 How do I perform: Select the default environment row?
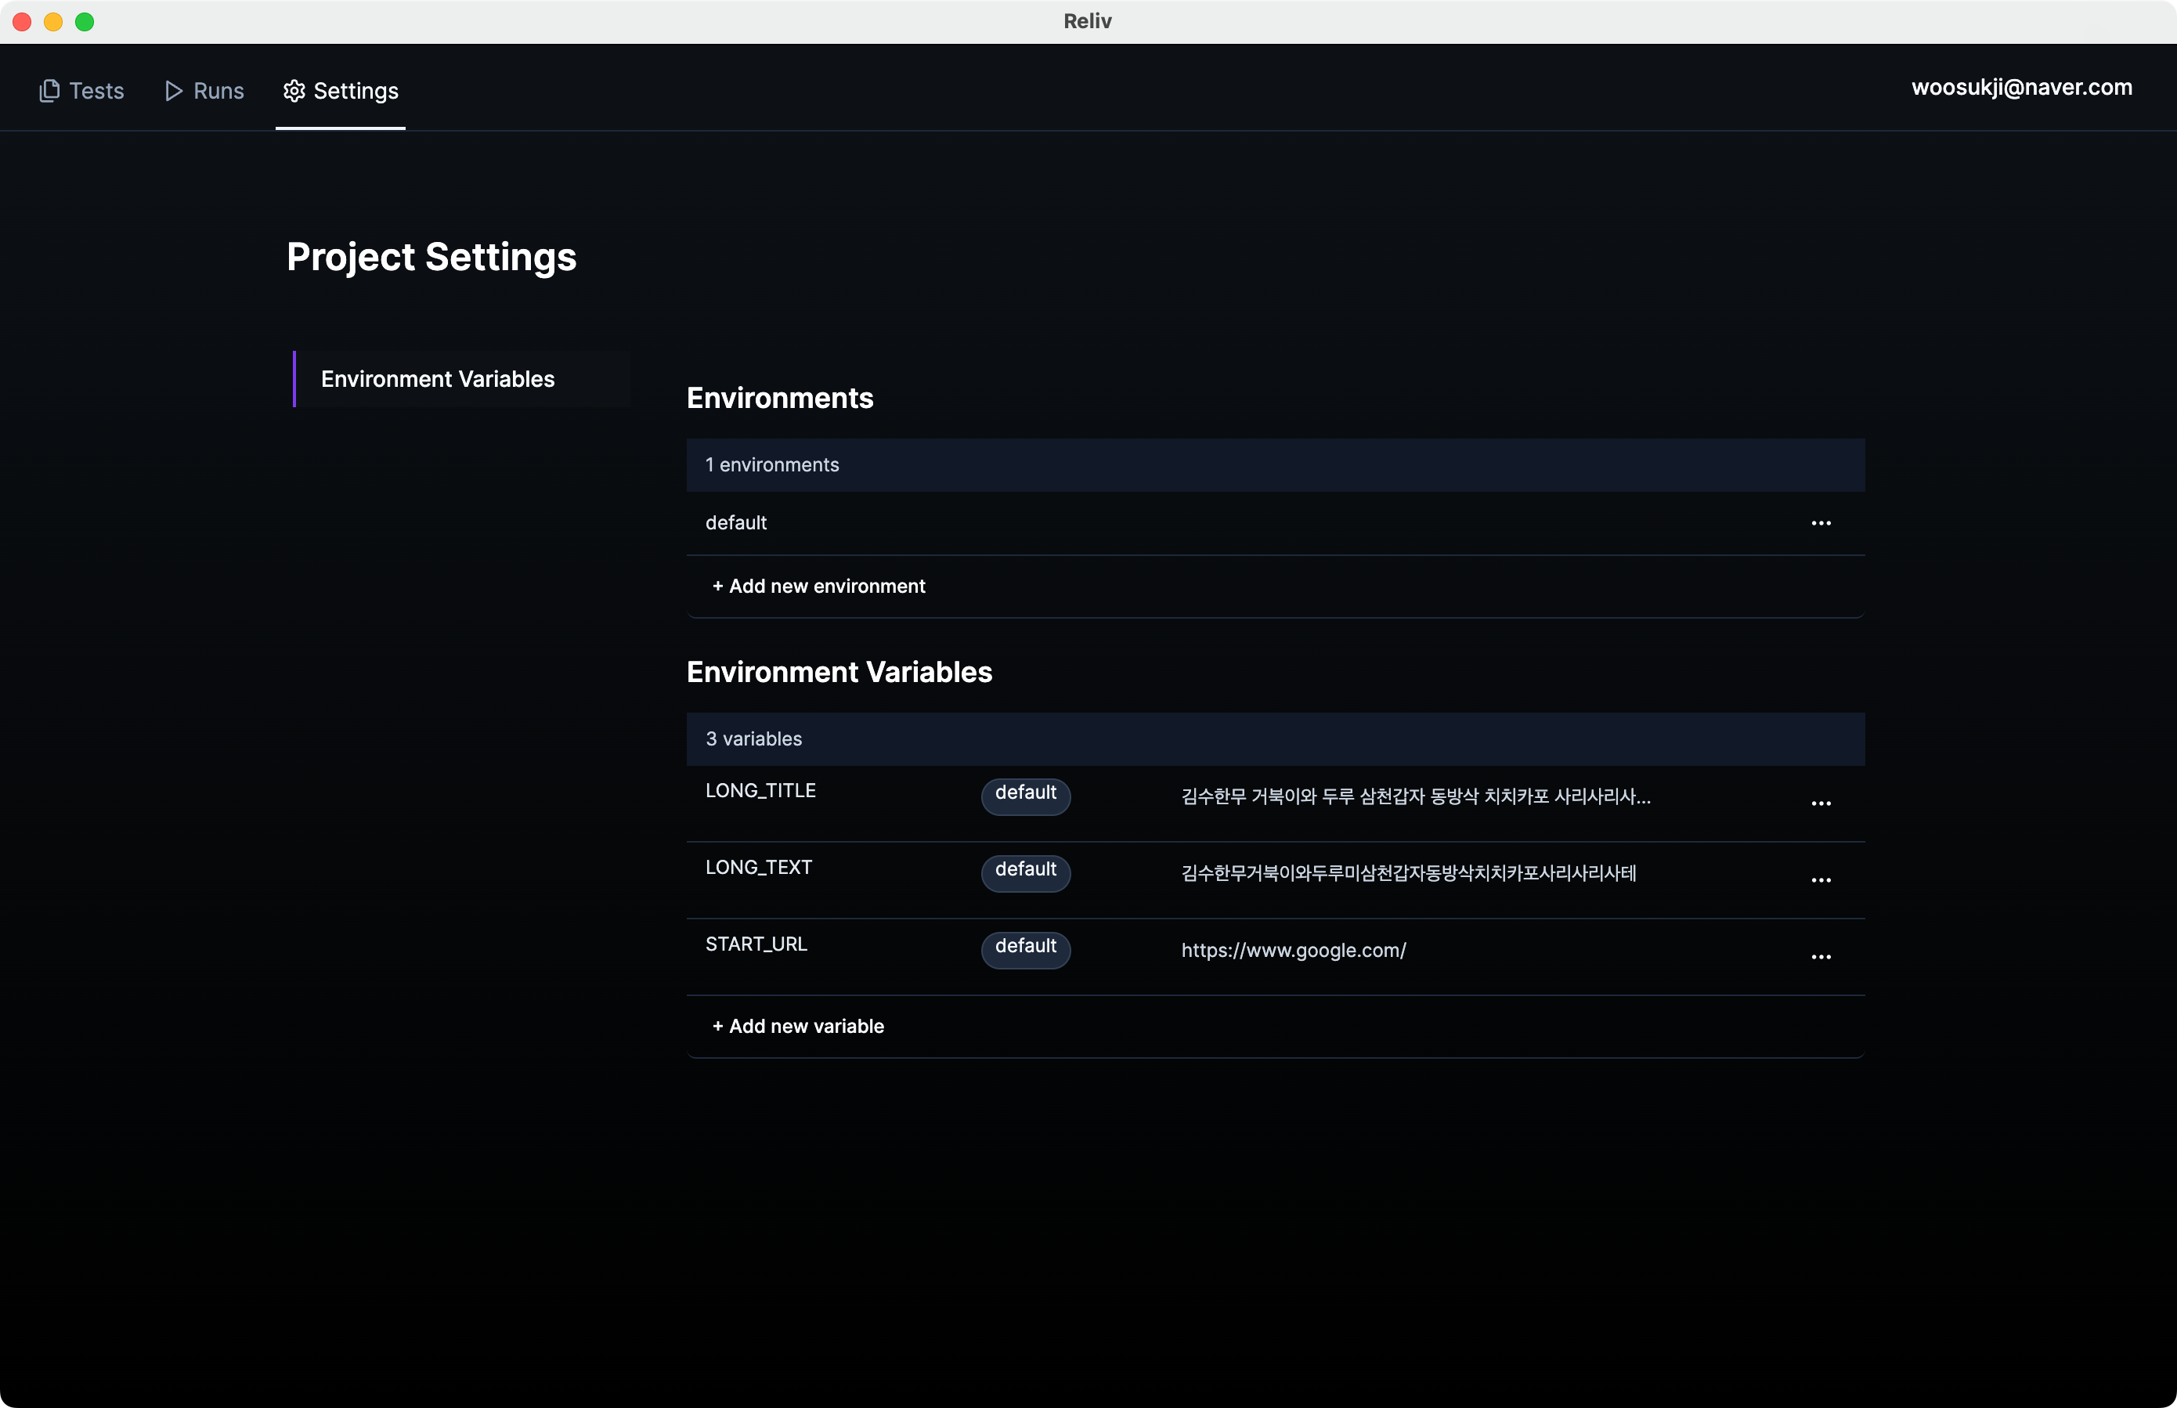coord(736,523)
